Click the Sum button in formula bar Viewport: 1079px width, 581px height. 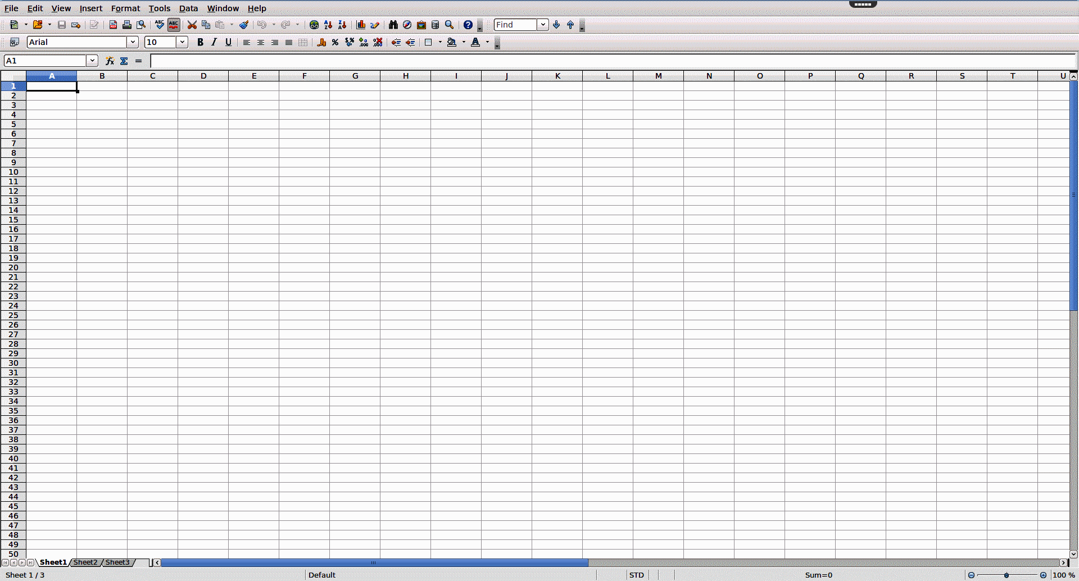124,61
